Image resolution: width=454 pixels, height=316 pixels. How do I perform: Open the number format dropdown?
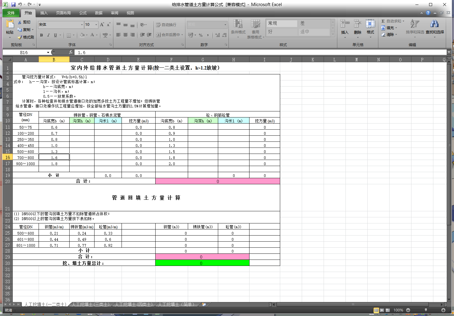225,25
